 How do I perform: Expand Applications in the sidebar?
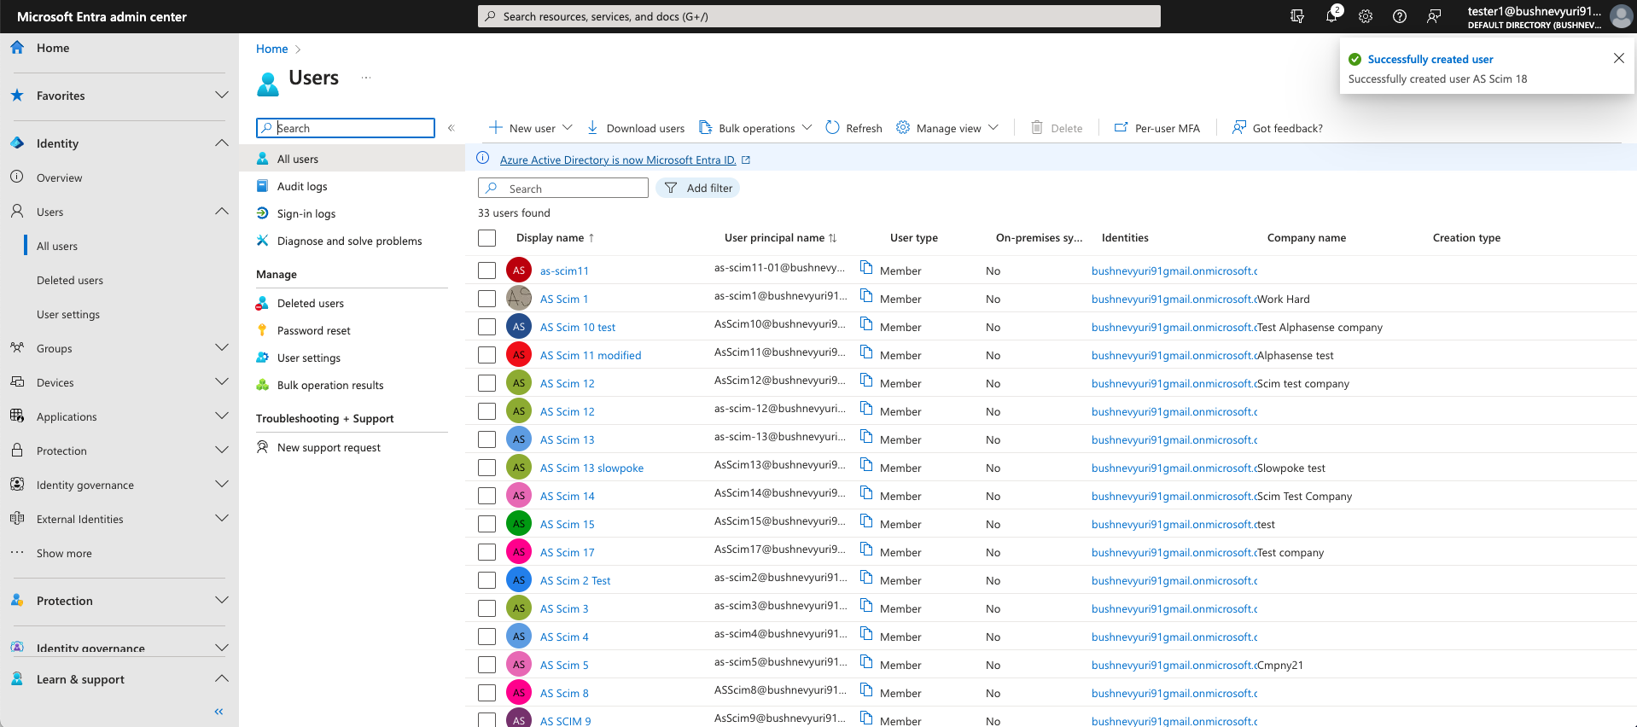coord(222,416)
